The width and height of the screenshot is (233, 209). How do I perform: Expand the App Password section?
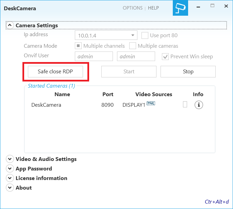tap(10, 169)
